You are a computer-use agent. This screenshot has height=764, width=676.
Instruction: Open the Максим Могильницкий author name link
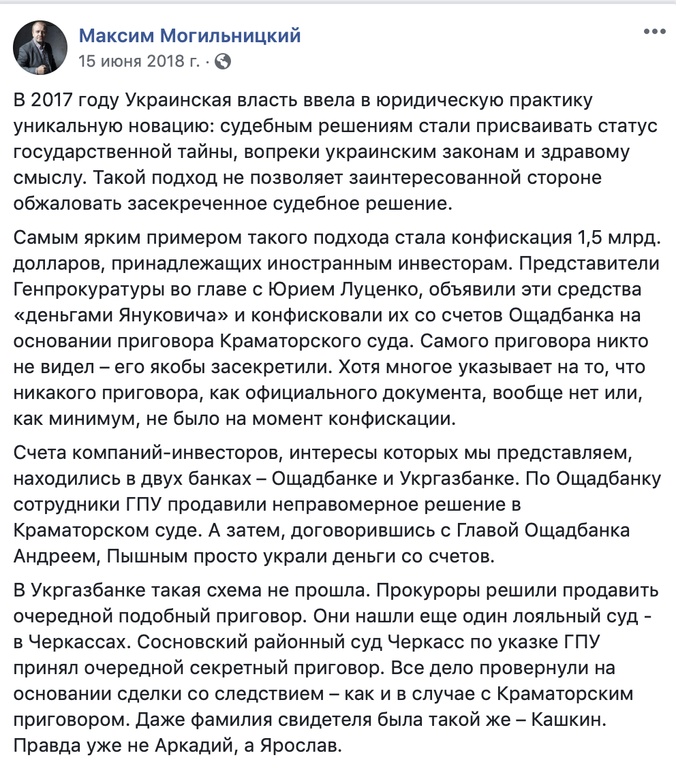[x=189, y=35]
